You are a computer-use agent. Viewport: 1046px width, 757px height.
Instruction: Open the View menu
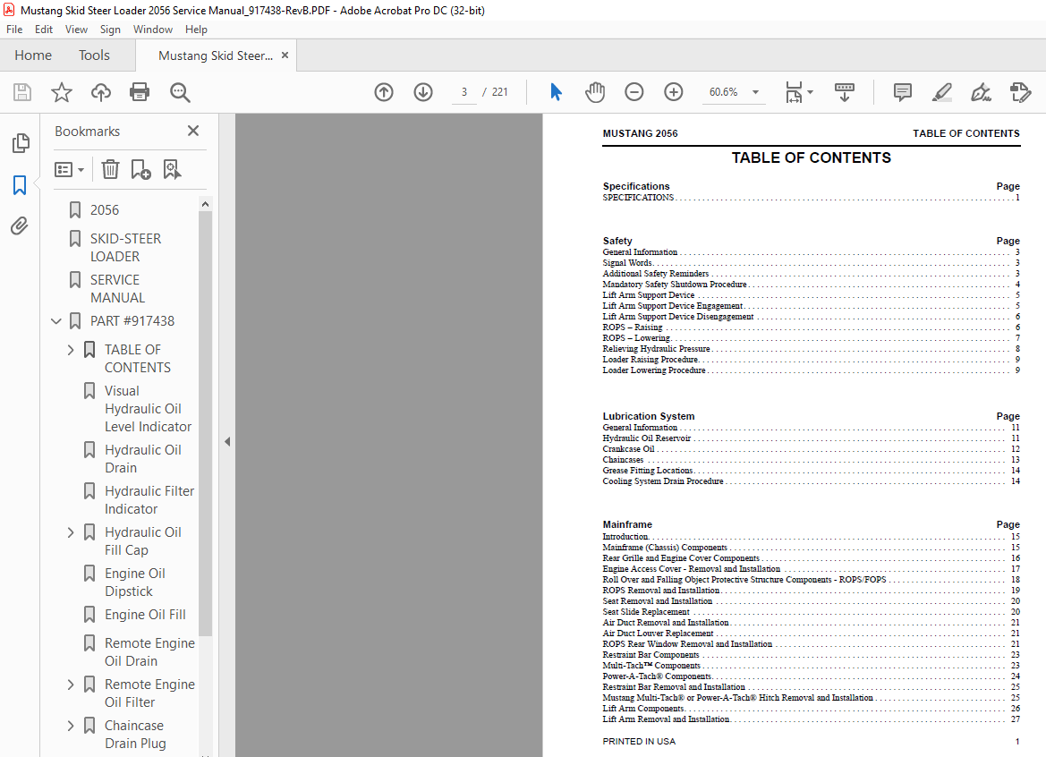click(x=76, y=30)
